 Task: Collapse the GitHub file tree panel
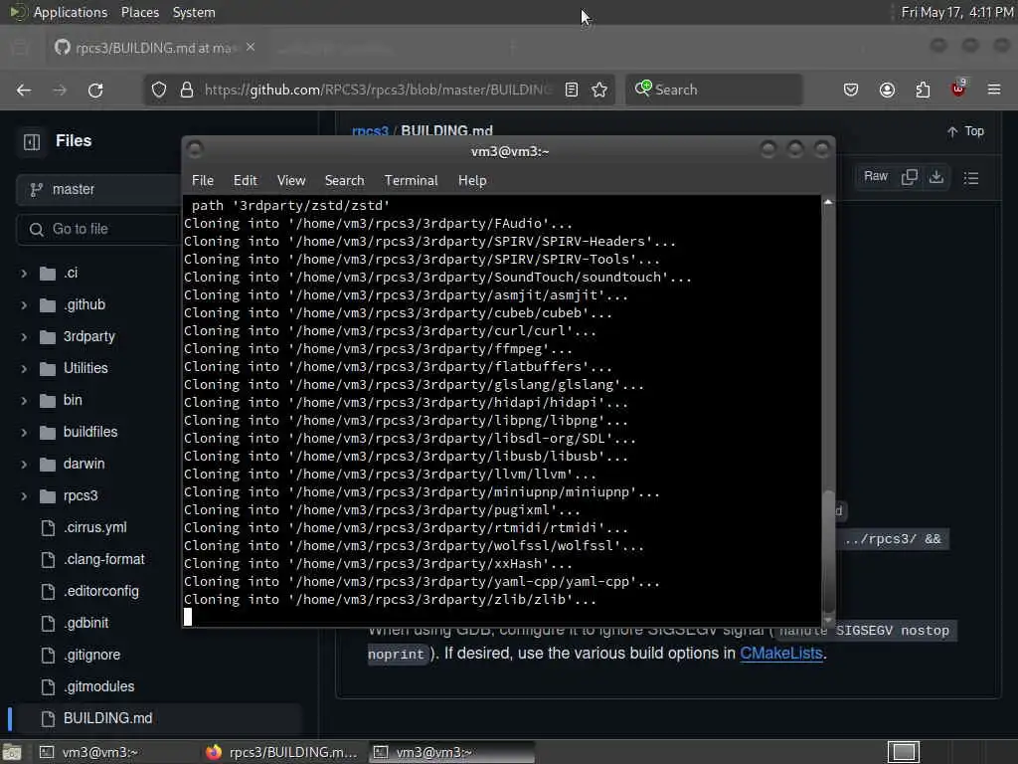point(32,141)
